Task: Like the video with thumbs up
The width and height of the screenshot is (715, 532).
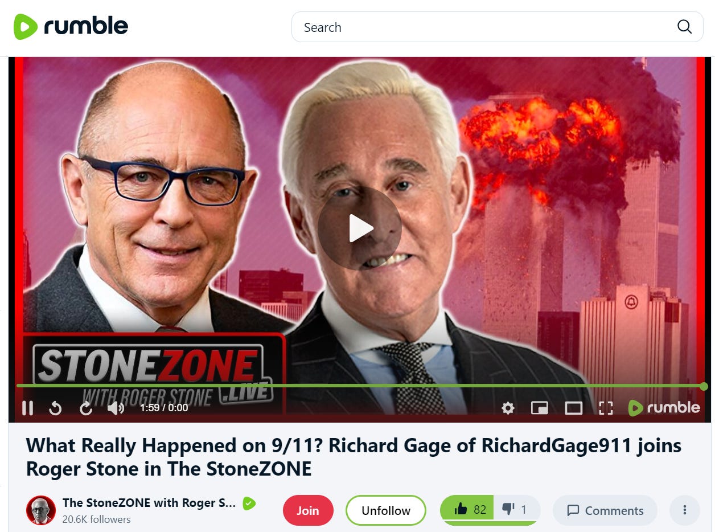Action: (x=468, y=509)
